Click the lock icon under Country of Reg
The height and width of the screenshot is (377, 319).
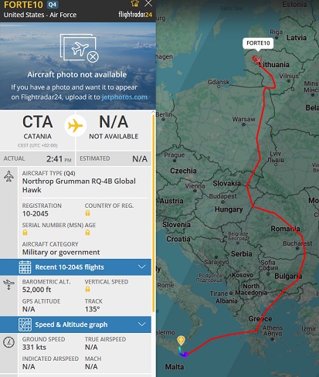87,213
